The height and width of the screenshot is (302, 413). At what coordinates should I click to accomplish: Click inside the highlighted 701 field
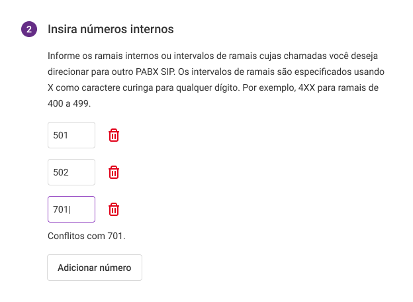click(x=71, y=209)
